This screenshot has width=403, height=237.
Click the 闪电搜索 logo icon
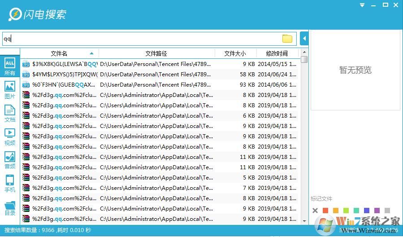15,14
